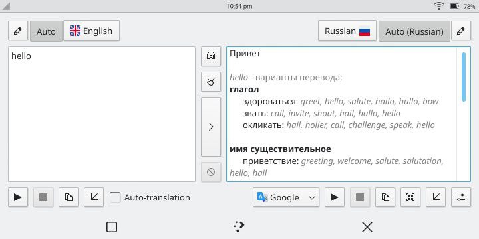Copy the translated text
The height and width of the screenshot is (239, 479).
(385, 197)
